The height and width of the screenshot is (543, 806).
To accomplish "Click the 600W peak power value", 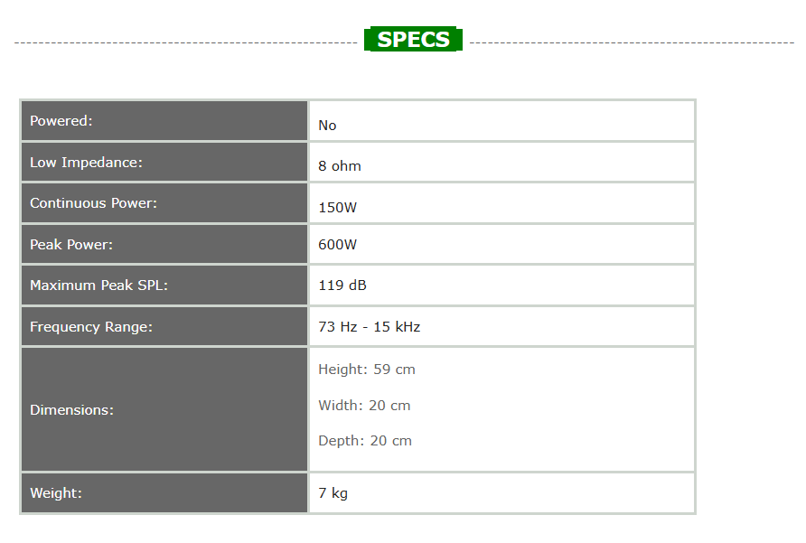I will tap(338, 244).
